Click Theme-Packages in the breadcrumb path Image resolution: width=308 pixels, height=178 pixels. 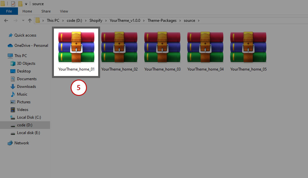click(x=162, y=21)
